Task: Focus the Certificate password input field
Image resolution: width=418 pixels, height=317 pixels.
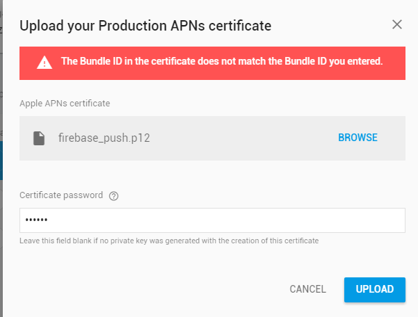Action: 212,220
